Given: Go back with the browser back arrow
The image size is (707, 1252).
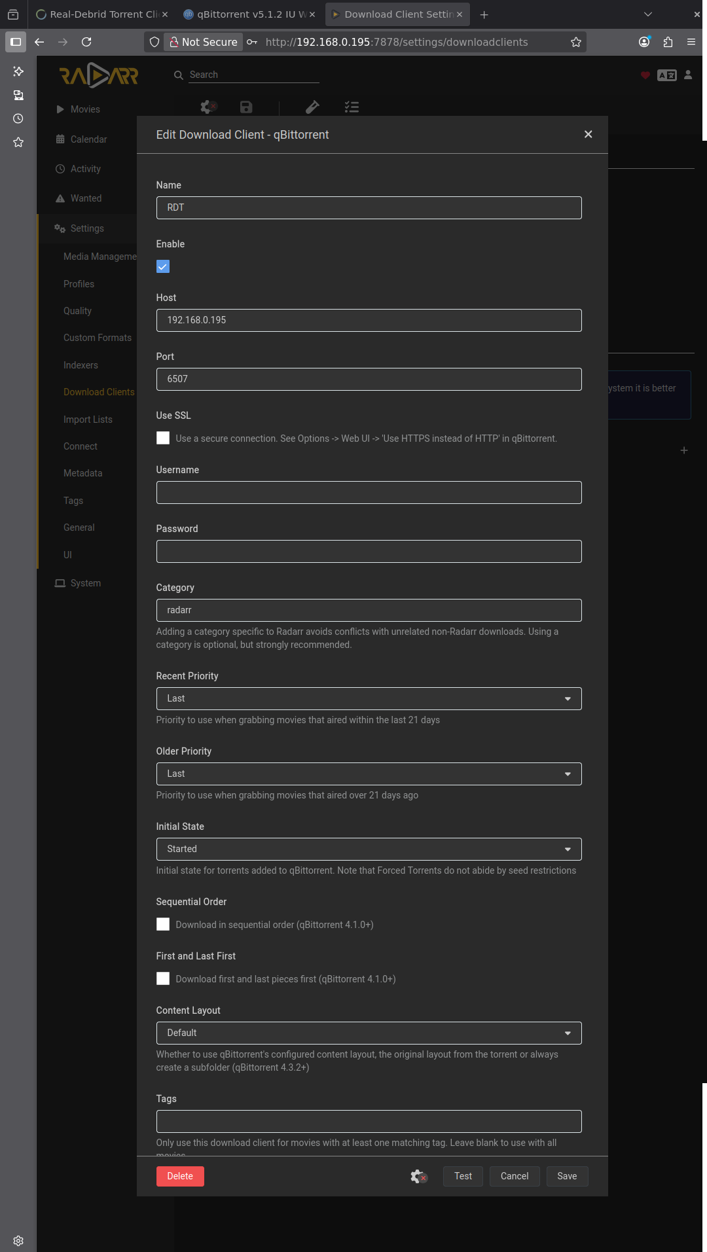Looking at the screenshot, I should 39,42.
